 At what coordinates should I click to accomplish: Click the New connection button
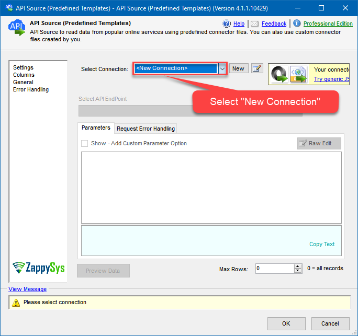[238, 68]
